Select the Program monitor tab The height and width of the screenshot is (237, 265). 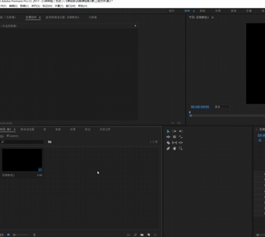[199, 18]
